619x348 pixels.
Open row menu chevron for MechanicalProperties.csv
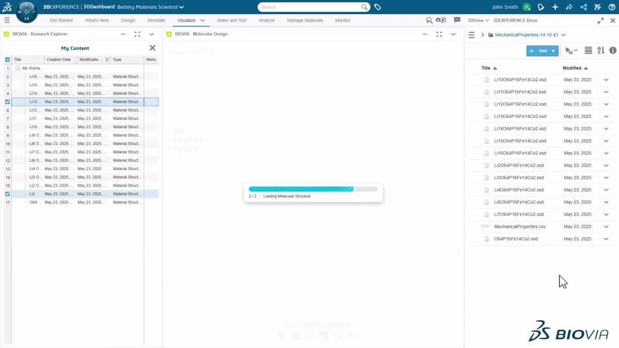[x=606, y=226]
